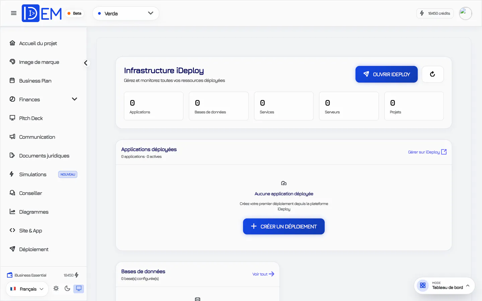Click the Applications déployées heading
This screenshot has width=482, height=301.
pyautogui.click(x=149, y=149)
